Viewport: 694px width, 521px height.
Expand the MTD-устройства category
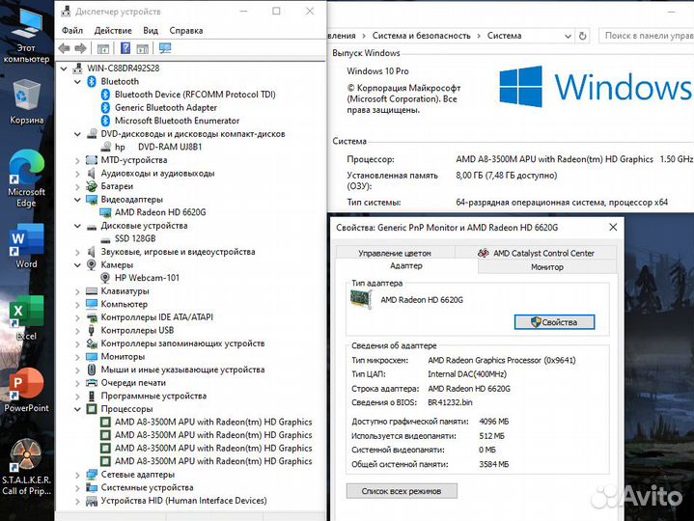click(77, 160)
